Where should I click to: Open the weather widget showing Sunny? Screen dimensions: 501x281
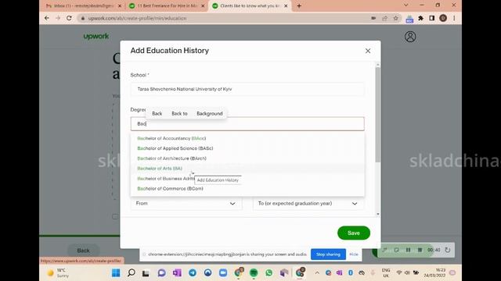click(58, 272)
